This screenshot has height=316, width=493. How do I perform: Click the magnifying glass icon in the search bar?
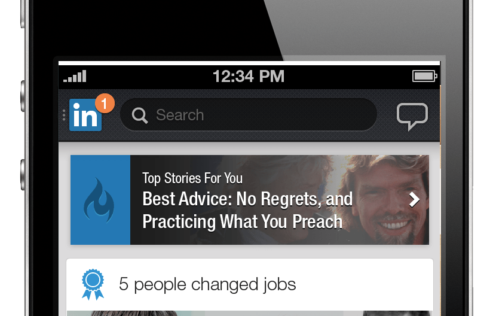(x=140, y=115)
